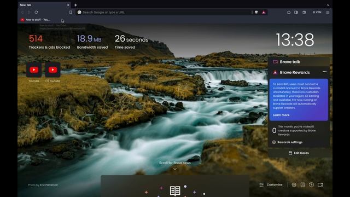Open a new tab with plus button
This screenshot has width=350, height=197.
click(75, 5)
